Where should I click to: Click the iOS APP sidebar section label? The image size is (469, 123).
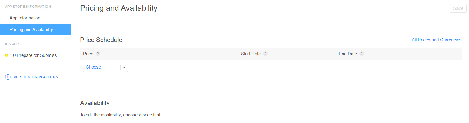pos(12,44)
